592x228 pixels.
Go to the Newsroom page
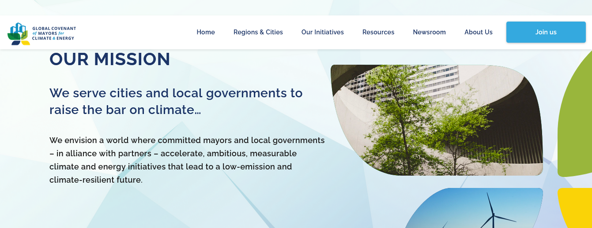(x=430, y=32)
